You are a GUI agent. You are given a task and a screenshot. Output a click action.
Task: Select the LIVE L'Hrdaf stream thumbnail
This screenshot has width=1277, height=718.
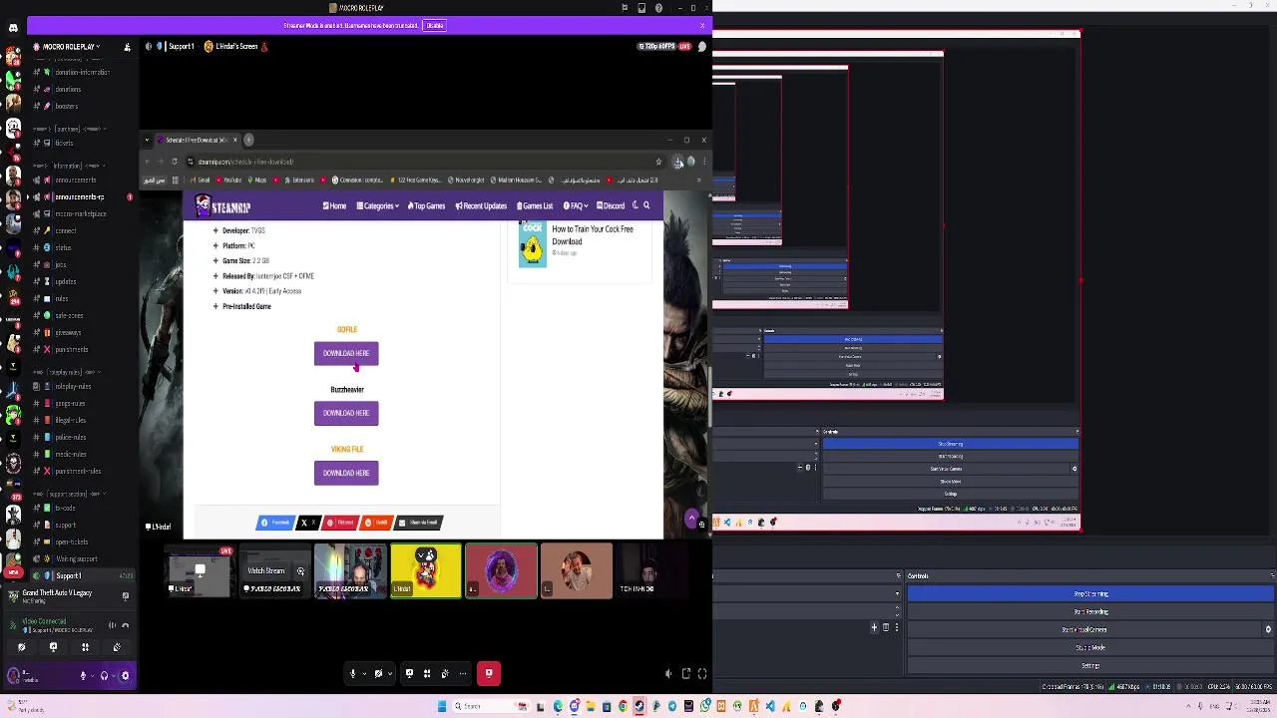(200, 570)
